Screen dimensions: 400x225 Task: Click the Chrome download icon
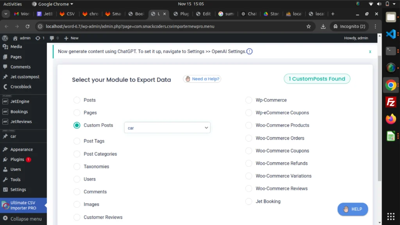click(x=323, y=27)
